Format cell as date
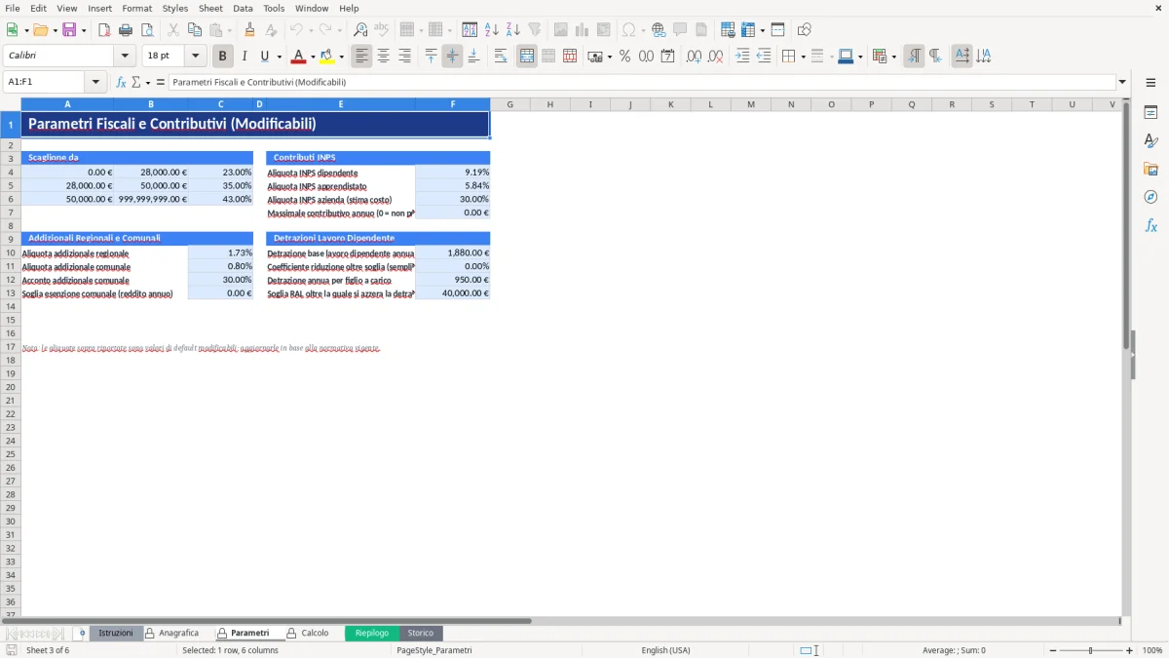This screenshot has width=1169, height=658. (667, 57)
